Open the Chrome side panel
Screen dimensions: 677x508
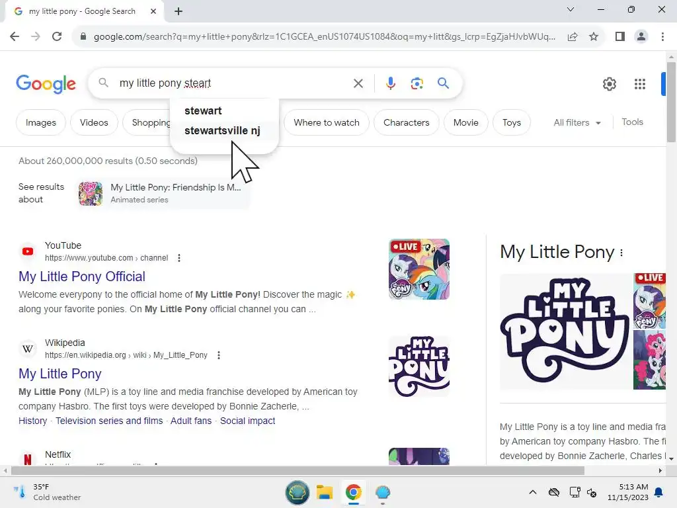(x=620, y=37)
